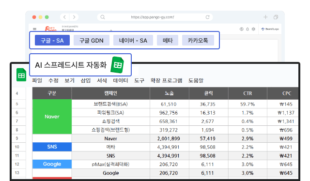310x181 pixels.
Task: Open the 파일 menu
Action: click(37, 80)
